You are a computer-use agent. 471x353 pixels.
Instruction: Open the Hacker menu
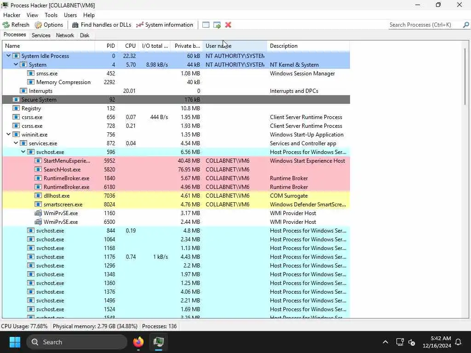[11, 15]
